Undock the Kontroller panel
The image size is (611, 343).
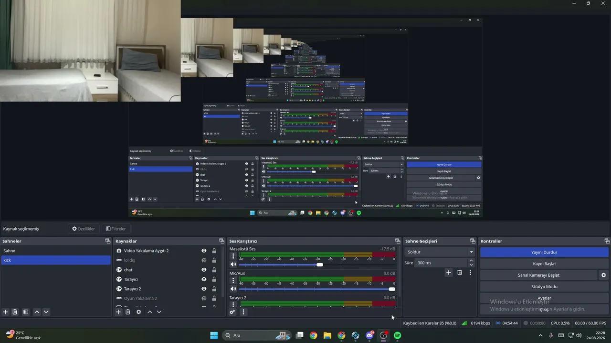607,241
